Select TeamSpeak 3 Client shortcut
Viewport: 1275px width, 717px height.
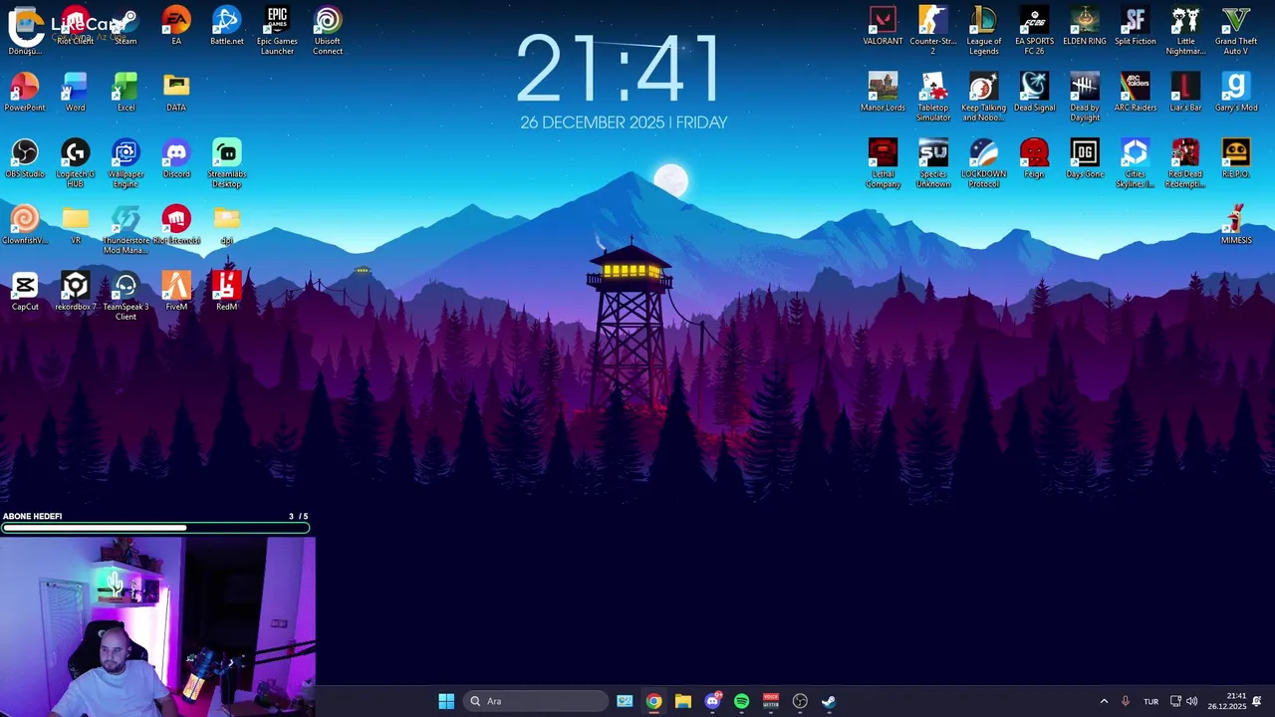[126, 297]
